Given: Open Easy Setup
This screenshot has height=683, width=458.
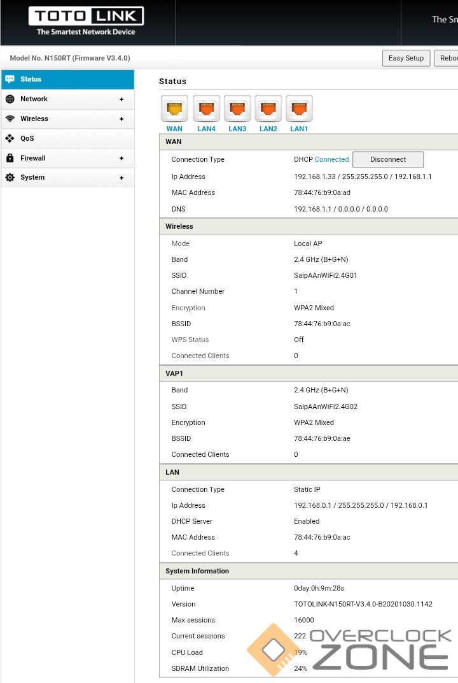Looking at the screenshot, I should pos(406,58).
